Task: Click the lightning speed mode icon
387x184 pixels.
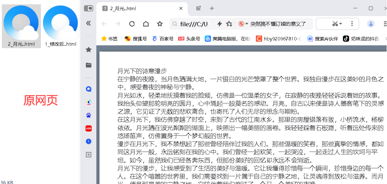Action: [219, 24]
